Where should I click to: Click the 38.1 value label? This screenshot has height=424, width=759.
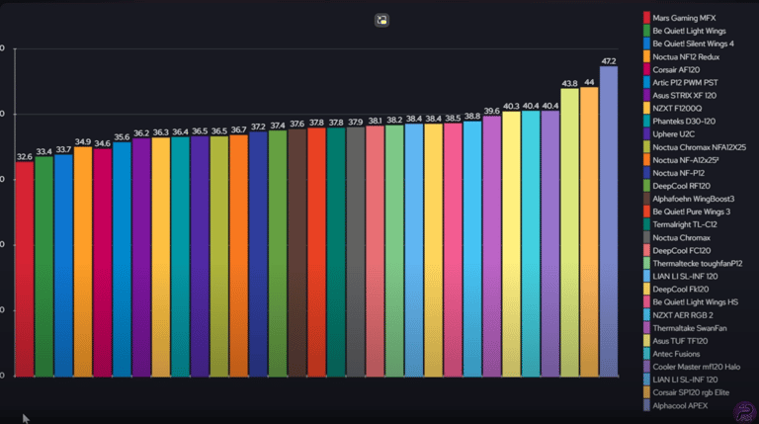tap(375, 121)
